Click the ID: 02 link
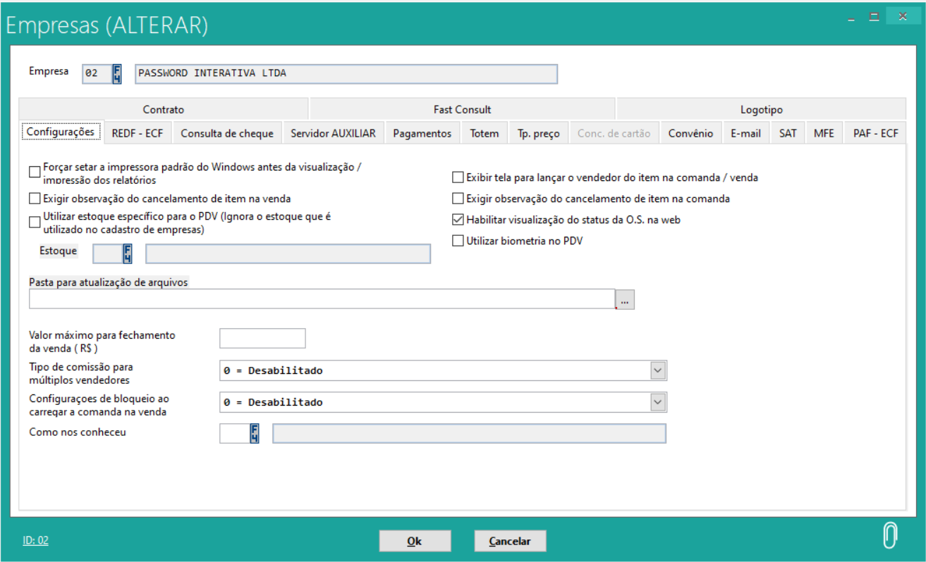Screen dimensions: 926x562 point(35,540)
